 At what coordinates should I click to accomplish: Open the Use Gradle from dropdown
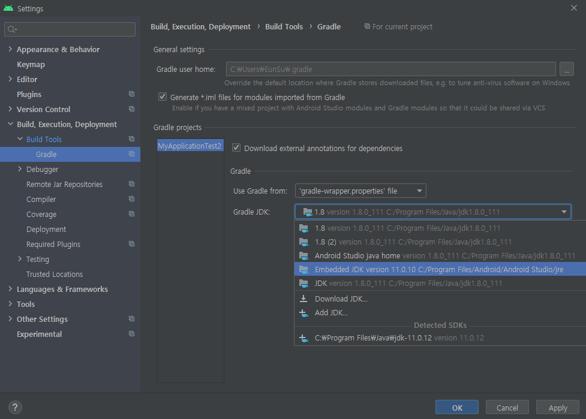coord(360,191)
